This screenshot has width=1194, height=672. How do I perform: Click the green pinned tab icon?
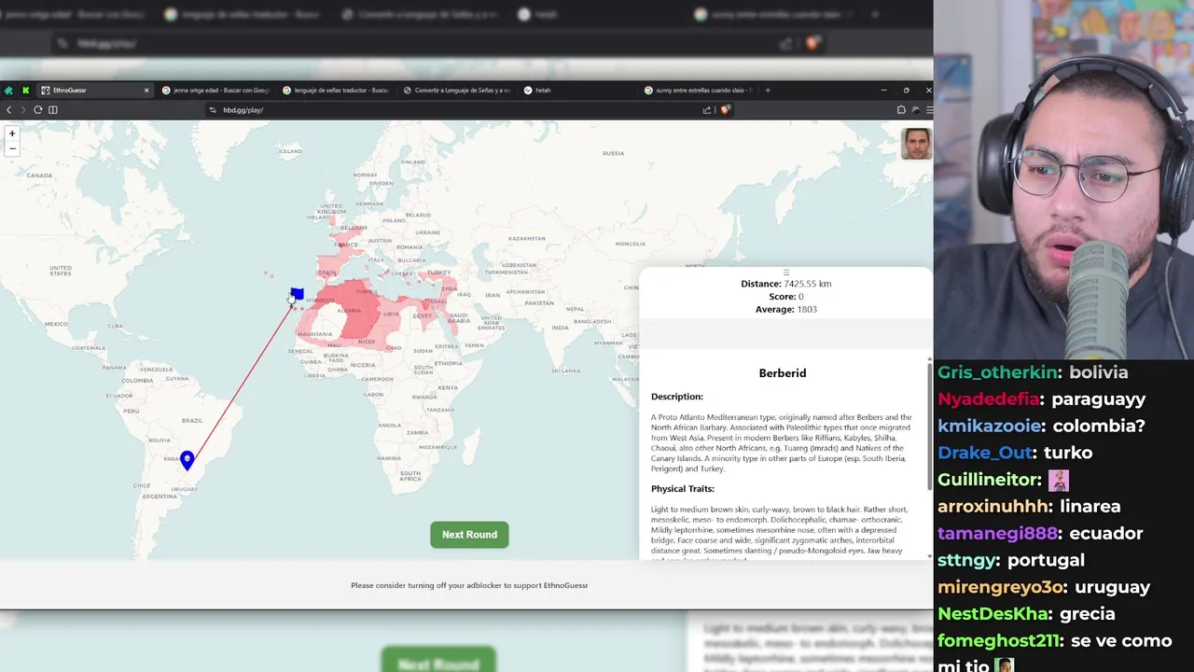[x=8, y=91]
